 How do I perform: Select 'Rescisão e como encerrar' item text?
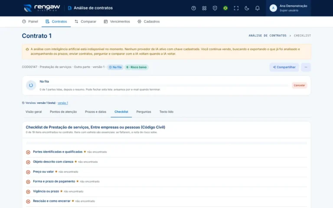[52, 201]
